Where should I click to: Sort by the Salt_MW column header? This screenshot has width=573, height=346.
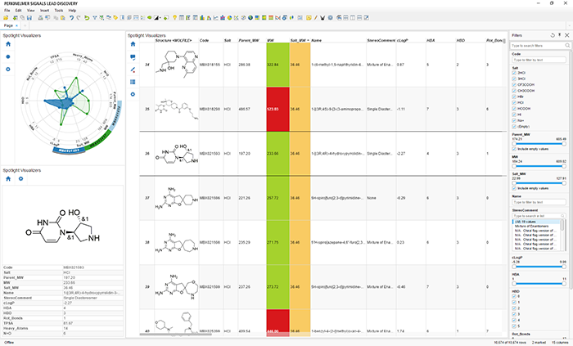tap(300, 40)
